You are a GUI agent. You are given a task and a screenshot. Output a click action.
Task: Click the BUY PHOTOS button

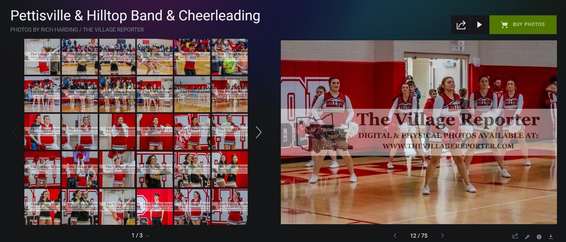[x=523, y=25]
